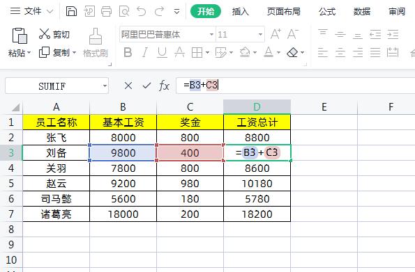Image resolution: width=415 pixels, height=272 pixels.
Task: Open the 公式 tab
Action: click(x=327, y=12)
